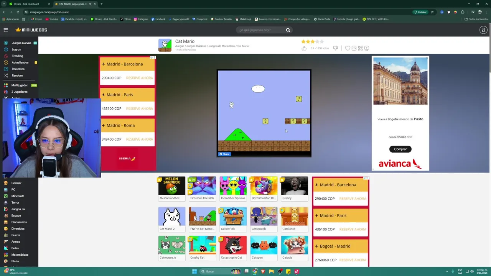Click the Pintar category icon
Image resolution: width=491 pixels, height=276 pixels.
6,261
